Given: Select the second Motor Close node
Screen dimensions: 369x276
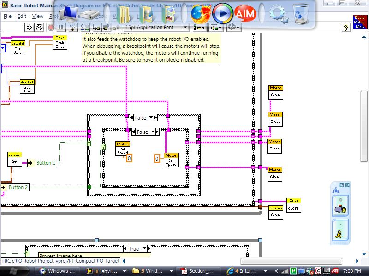Looking at the screenshot, I should (x=275, y=119).
